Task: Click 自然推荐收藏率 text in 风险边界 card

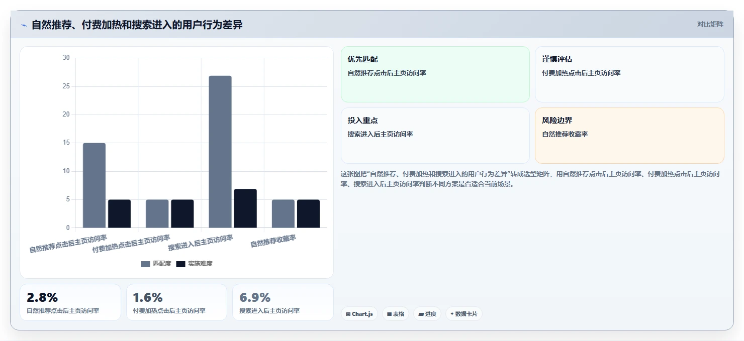Action: [565, 134]
